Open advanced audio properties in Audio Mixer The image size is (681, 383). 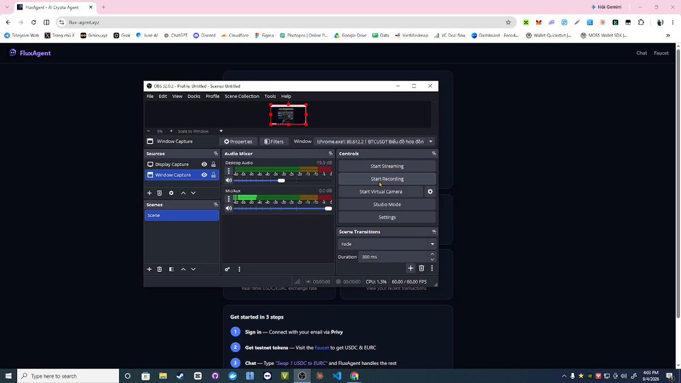click(x=228, y=269)
